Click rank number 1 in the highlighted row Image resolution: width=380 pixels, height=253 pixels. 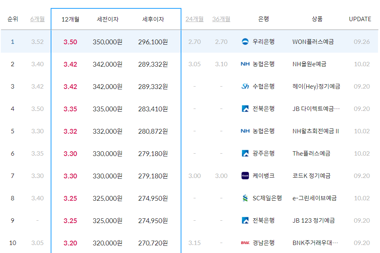(x=13, y=42)
